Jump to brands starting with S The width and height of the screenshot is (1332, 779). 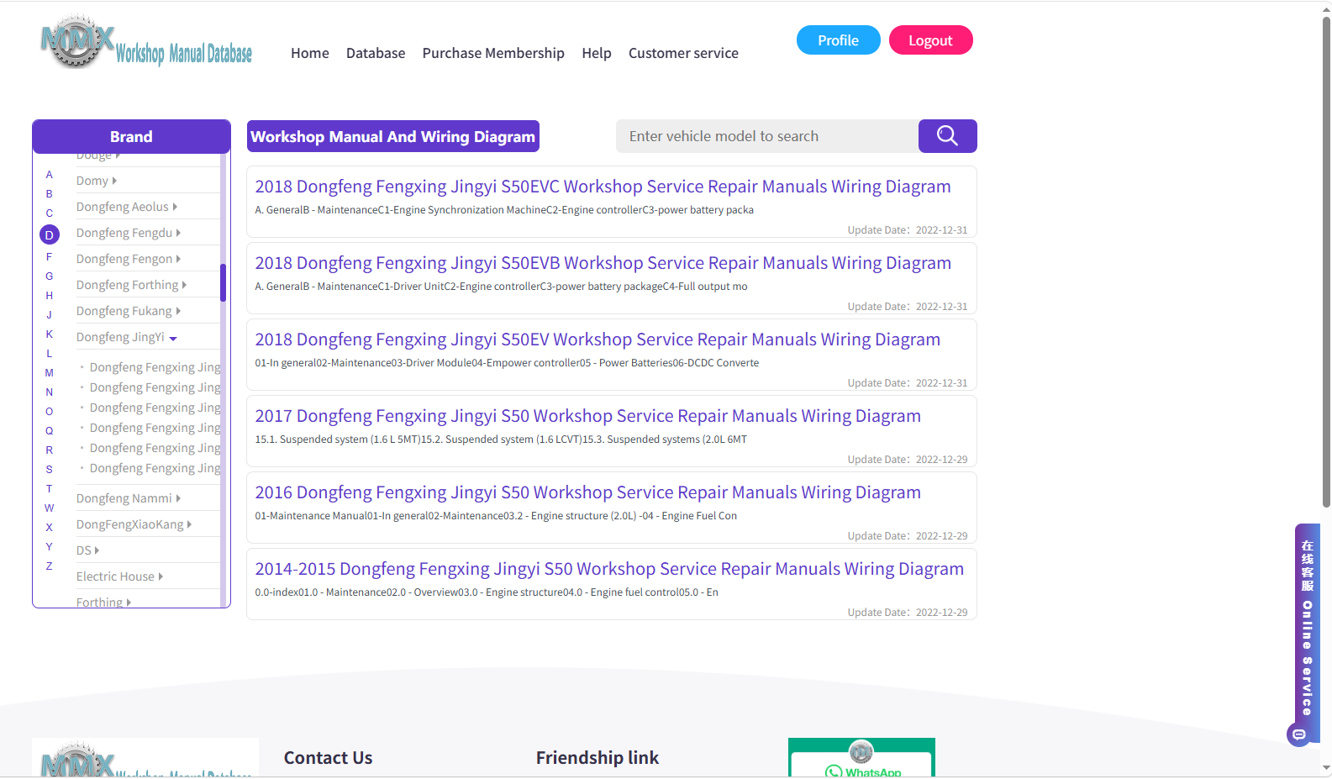50,470
